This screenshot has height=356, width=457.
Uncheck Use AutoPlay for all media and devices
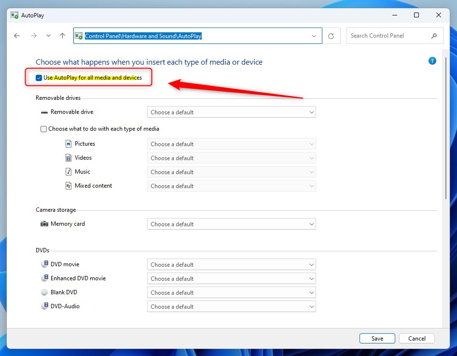39,78
